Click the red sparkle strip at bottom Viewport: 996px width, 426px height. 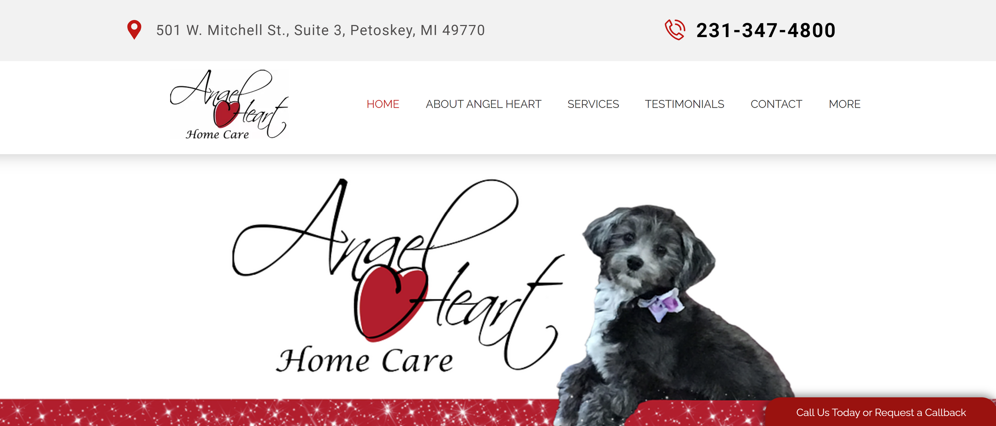point(279,412)
